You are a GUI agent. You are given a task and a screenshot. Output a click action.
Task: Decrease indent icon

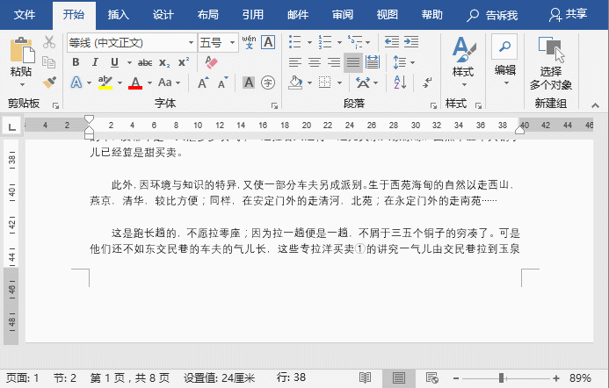(x=392, y=42)
